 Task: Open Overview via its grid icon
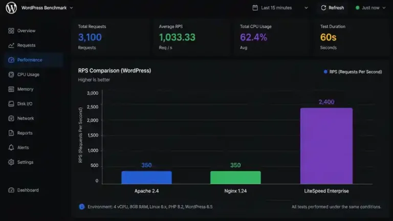pos(11,31)
